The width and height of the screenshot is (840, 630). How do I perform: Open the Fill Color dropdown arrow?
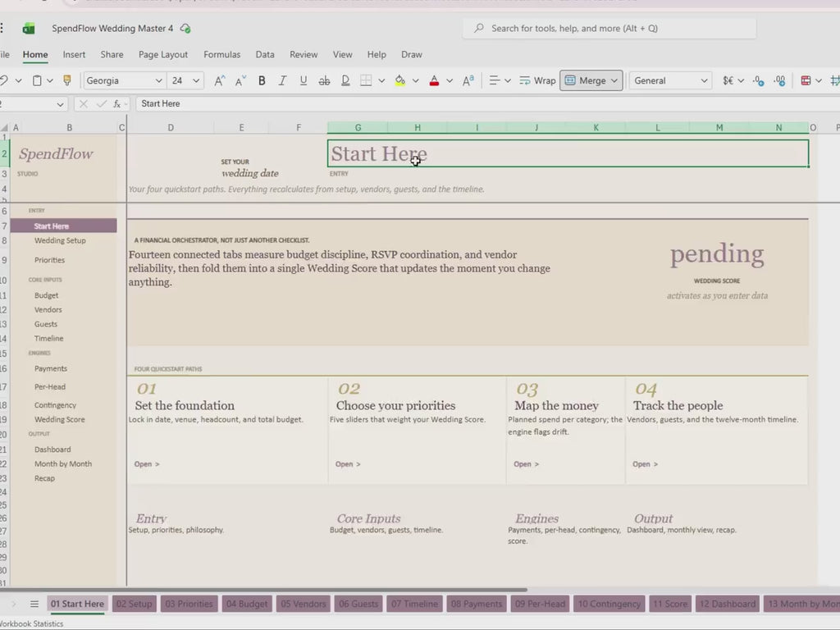[415, 81]
